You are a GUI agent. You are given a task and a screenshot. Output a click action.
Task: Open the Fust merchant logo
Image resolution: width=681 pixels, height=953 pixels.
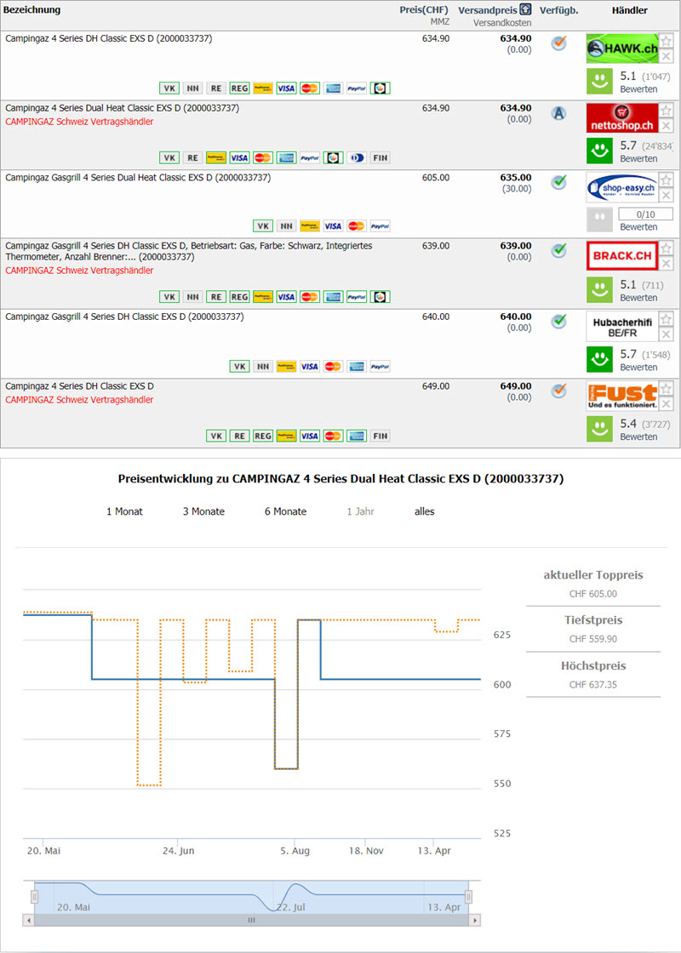622,397
